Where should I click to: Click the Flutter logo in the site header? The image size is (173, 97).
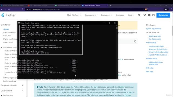click(x=8, y=15)
